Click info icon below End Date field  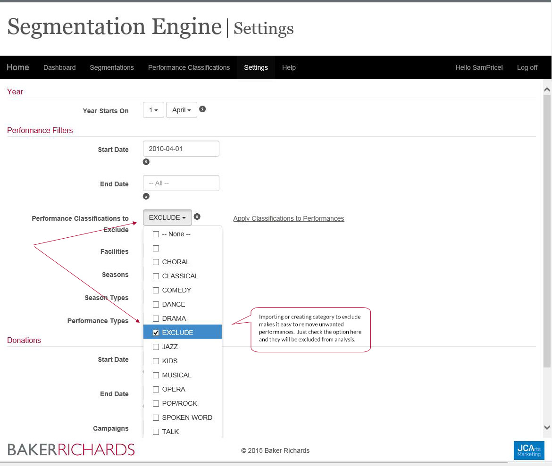click(x=146, y=196)
